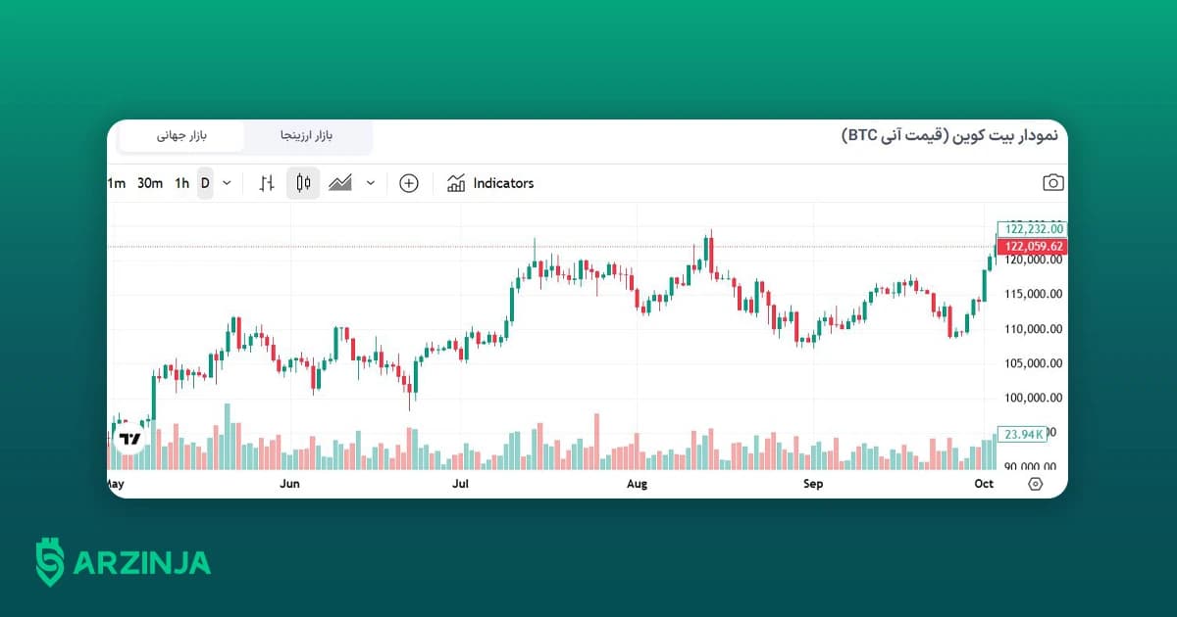Enable the 30m interval

[x=149, y=182]
